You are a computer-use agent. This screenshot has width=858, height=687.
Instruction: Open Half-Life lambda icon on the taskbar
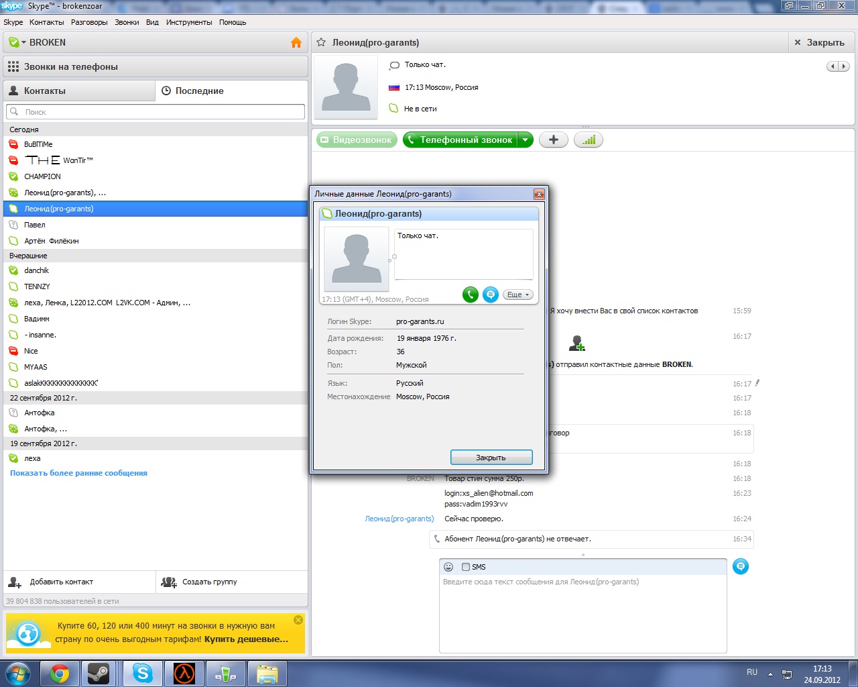coord(184,674)
